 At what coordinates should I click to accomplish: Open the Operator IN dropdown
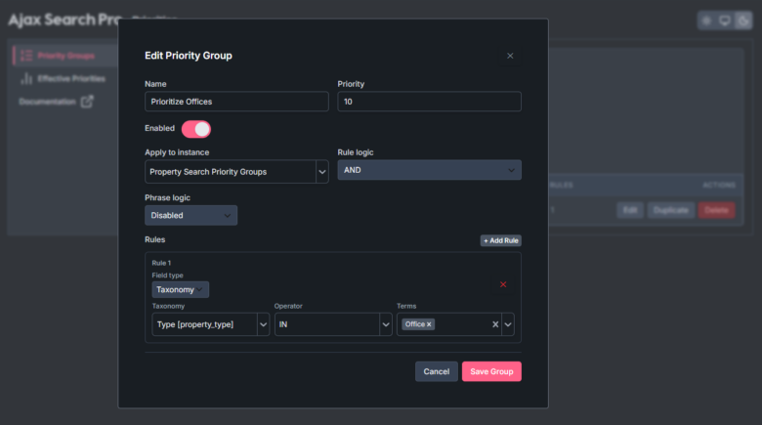pyautogui.click(x=333, y=324)
